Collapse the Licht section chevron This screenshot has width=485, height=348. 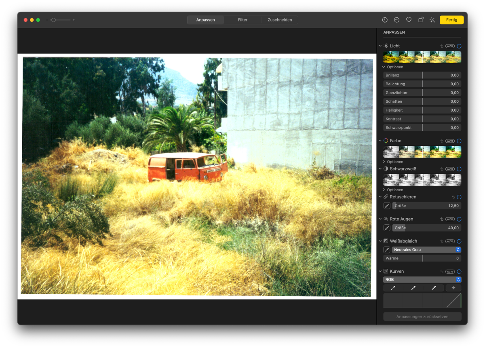point(380,46)
